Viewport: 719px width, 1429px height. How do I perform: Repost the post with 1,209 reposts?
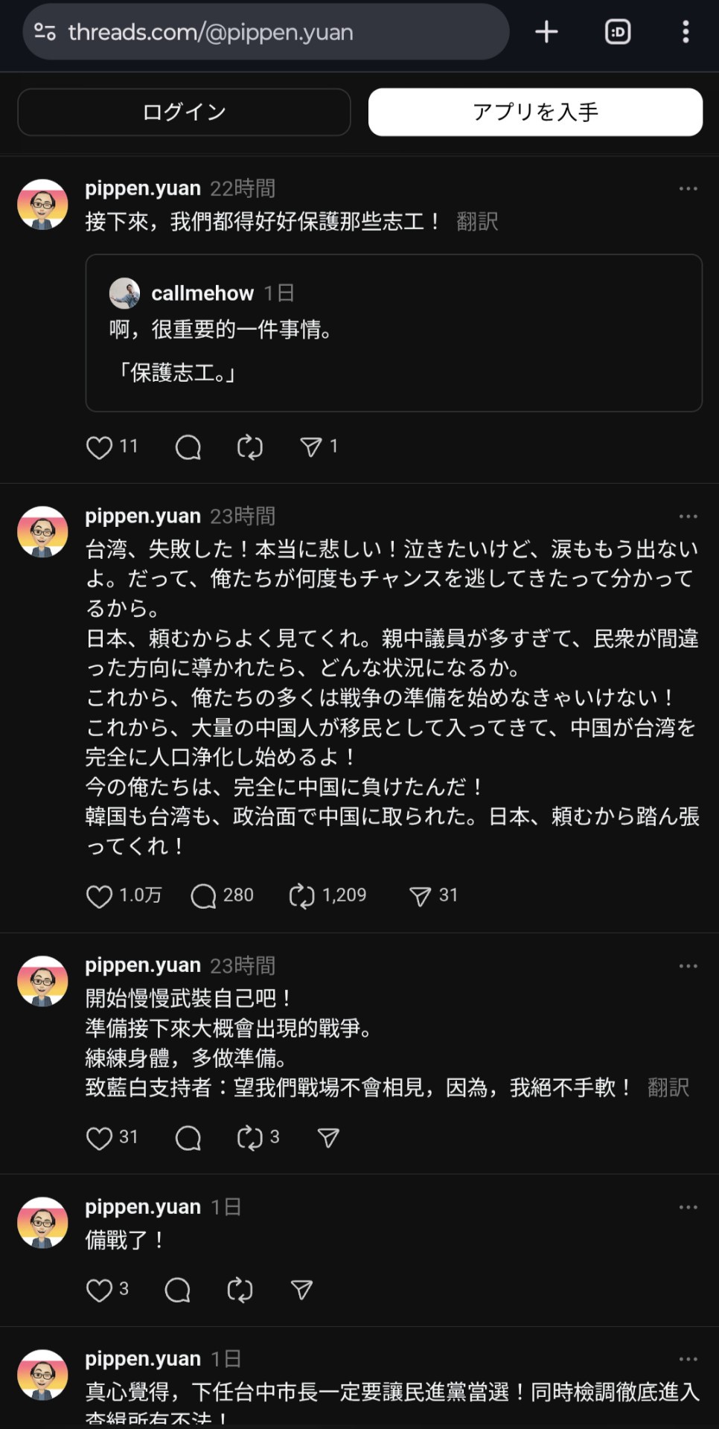[x=302, y=896]
